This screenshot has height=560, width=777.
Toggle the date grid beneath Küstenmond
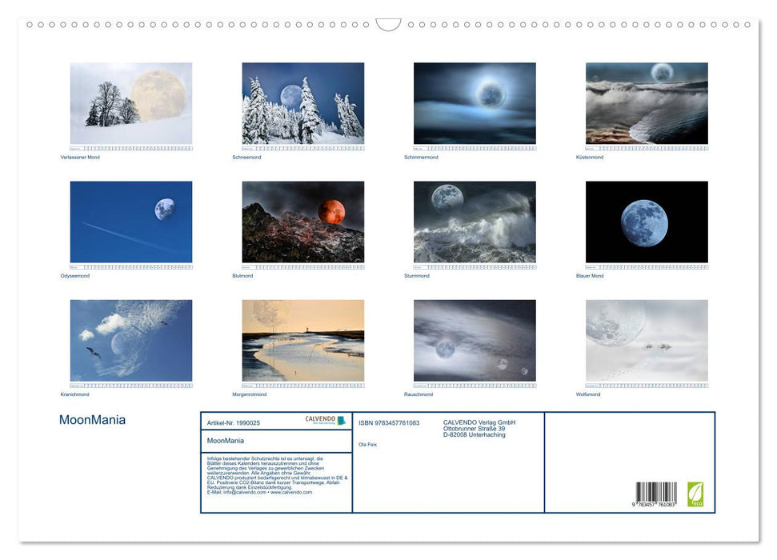tap(648, 148)
